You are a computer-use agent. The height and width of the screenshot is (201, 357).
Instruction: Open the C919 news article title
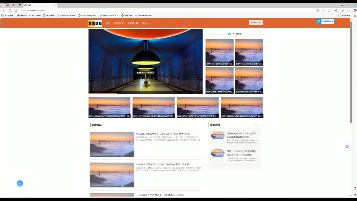point(163,164)
